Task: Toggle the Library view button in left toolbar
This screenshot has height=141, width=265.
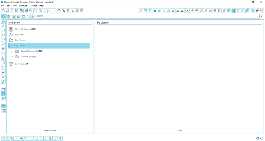Action: tap(3, 93)
